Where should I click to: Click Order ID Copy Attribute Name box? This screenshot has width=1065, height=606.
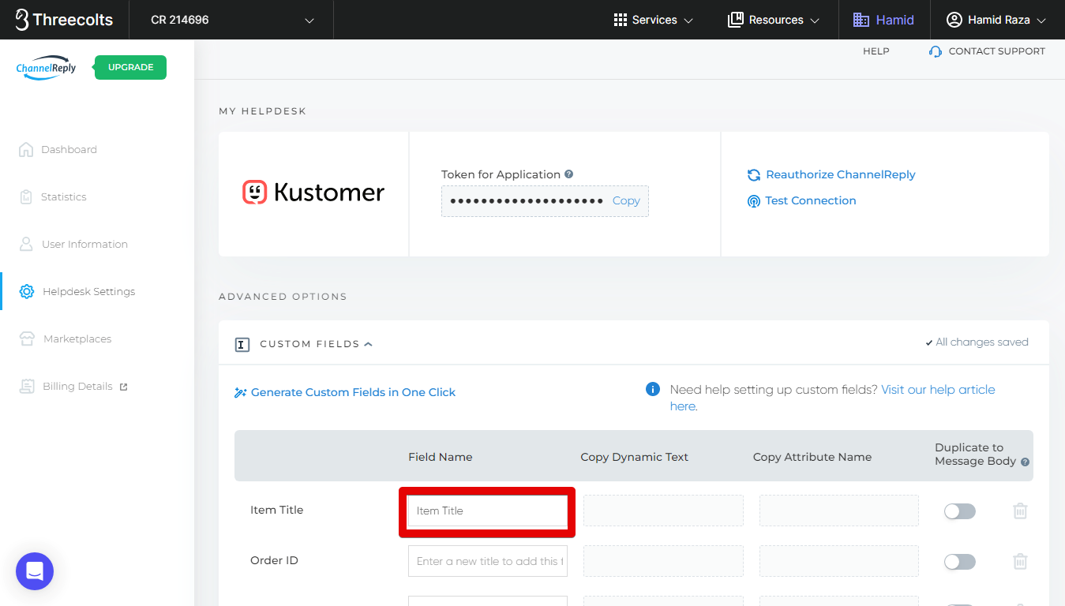click(x=839, y=561)
